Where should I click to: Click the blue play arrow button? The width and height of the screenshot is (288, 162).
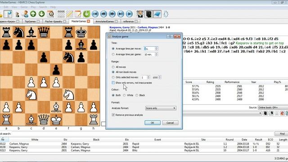[x=129, y=14]
